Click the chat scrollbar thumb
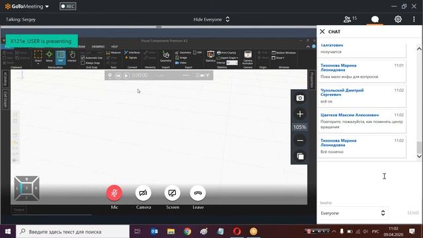423x238 pixels. pos(419,147)
